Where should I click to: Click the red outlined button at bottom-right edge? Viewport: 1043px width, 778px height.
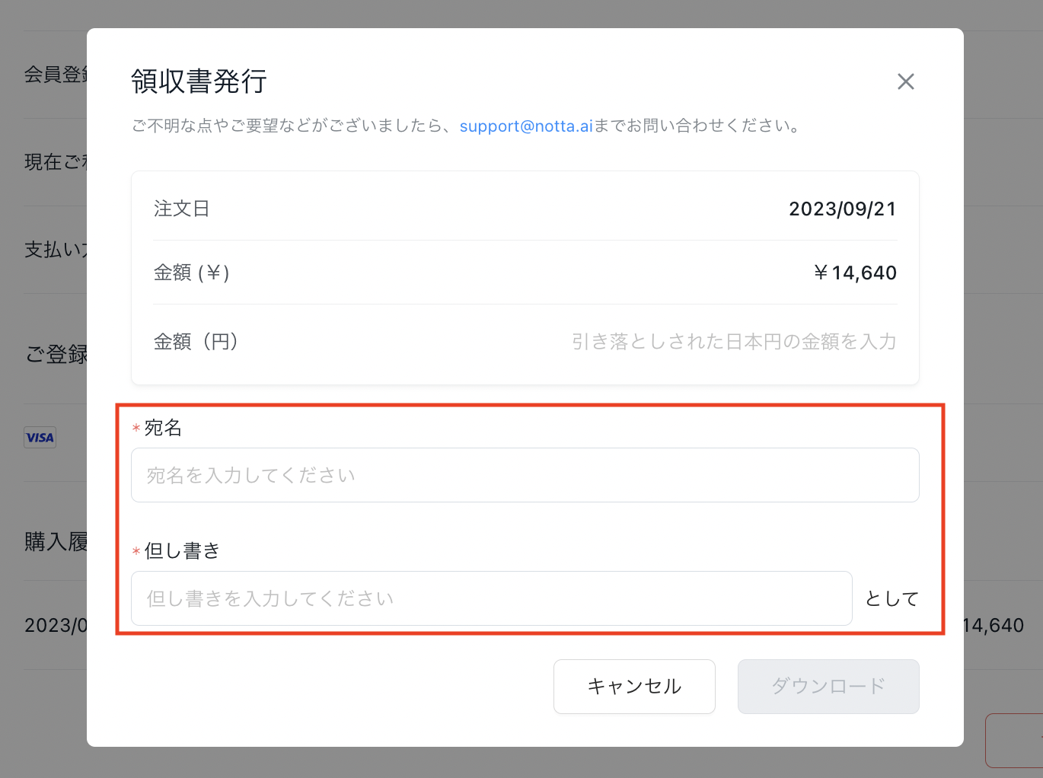pyautogui.click(x=1014, y=740)
